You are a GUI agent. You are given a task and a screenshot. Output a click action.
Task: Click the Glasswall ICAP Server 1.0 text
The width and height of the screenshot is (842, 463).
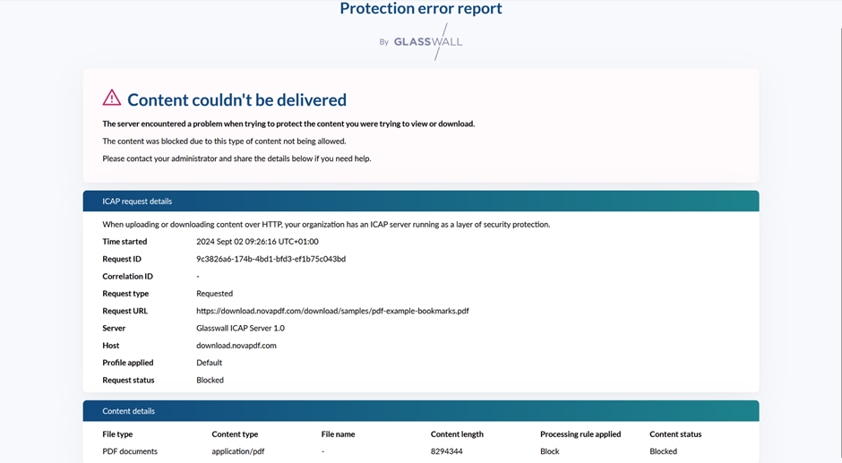tap(240, 328)
